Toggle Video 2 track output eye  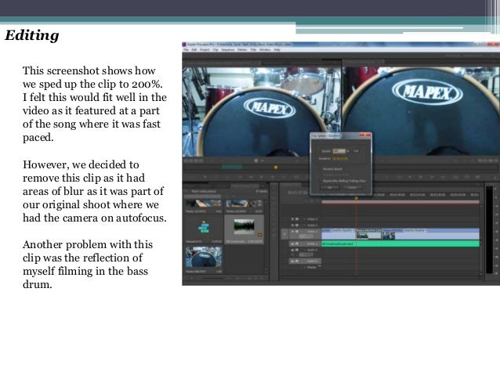click(292, 225)
